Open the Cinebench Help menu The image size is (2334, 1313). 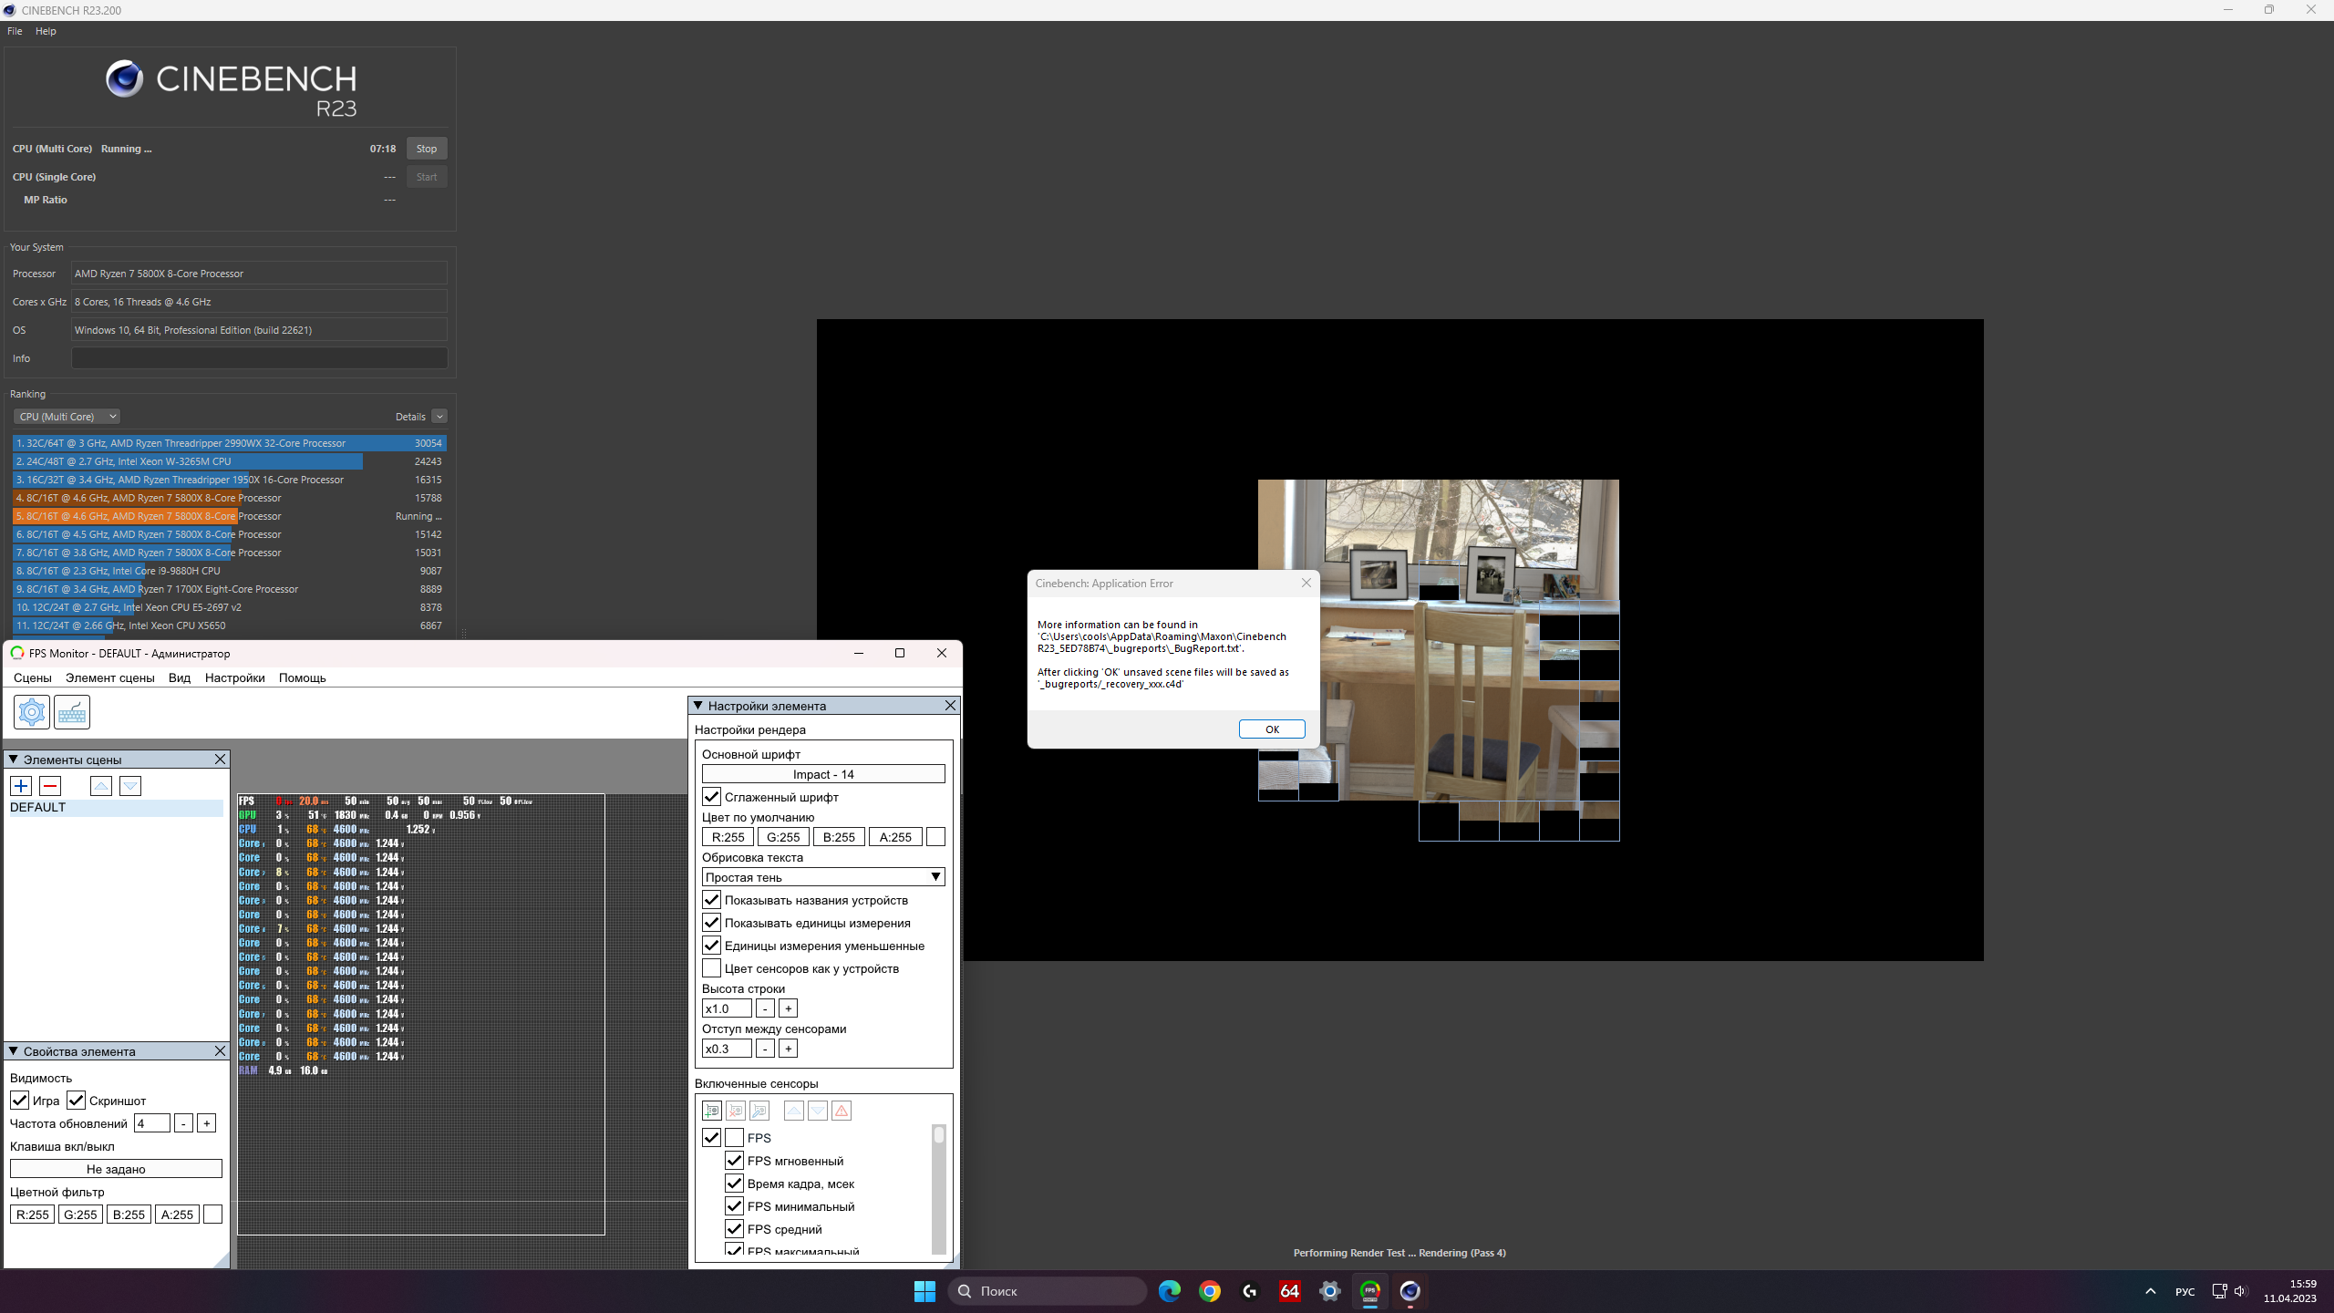click(46, 31)
